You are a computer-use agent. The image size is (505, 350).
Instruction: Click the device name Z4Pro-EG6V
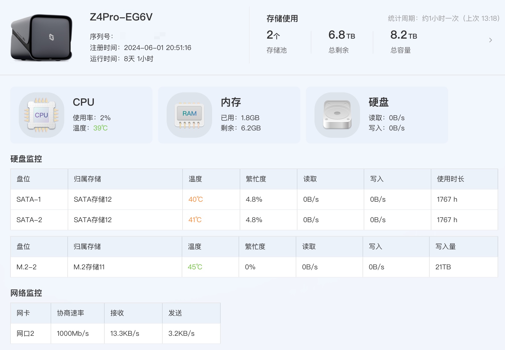pyautogui.click(x=121, y=17)
